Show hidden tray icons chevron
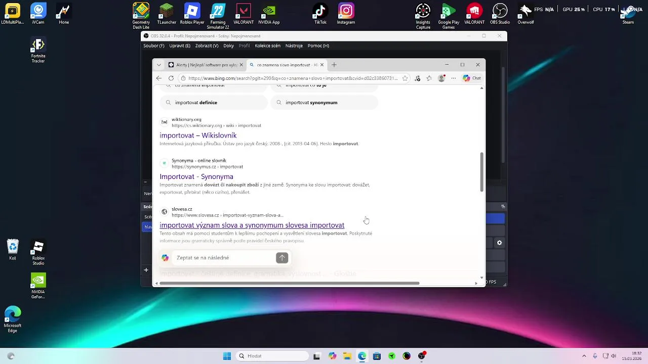The image size is (648, 364). [x=584, y=356]
